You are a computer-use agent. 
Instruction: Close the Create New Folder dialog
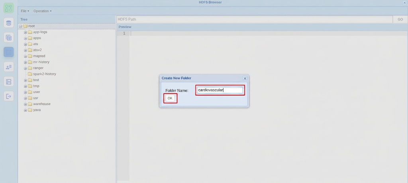[245, 78]
